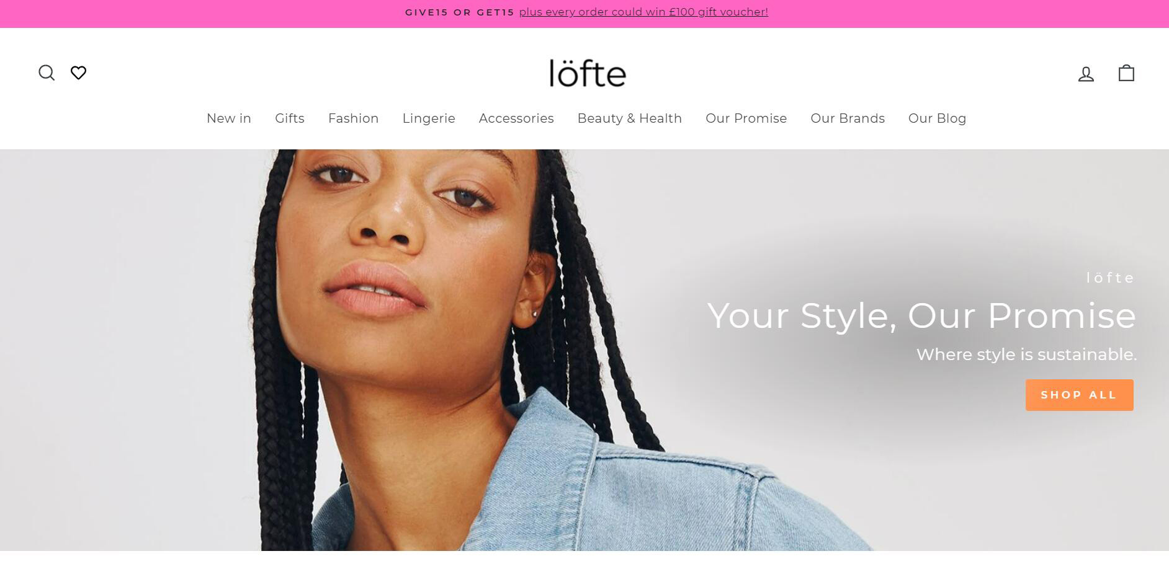1169x564 pixels.
Task: Click the orange SHOP ALL button
Action: click(x=1079, y=395)
